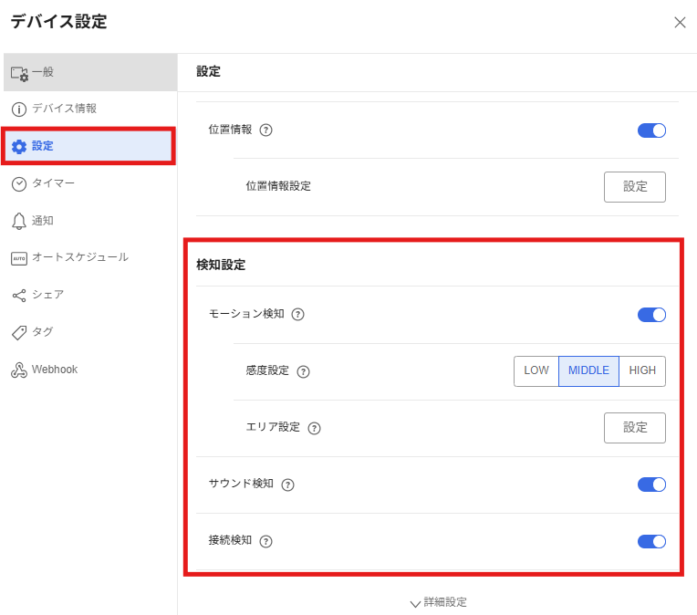The height and width of the screenshot is (615, 697).
Task: Disable the 位置情報 toggle switch
Action: pos(651,130)
